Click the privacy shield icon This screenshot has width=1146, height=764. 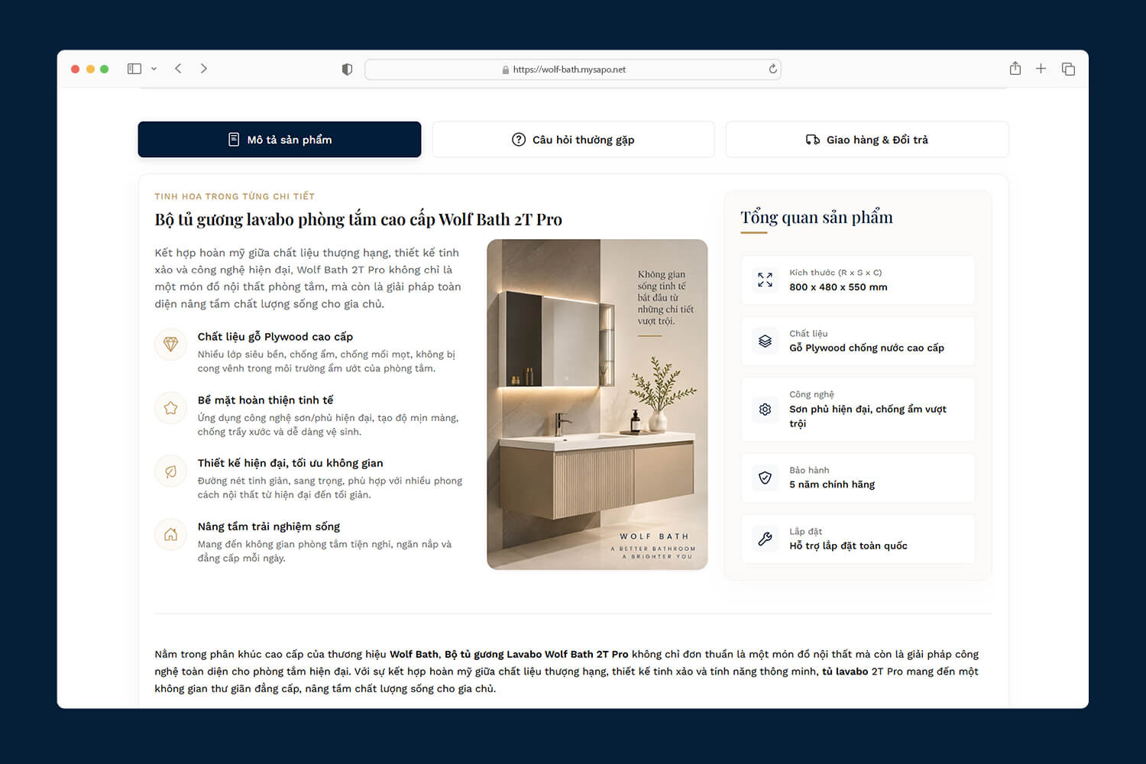(x=347, y=70)
